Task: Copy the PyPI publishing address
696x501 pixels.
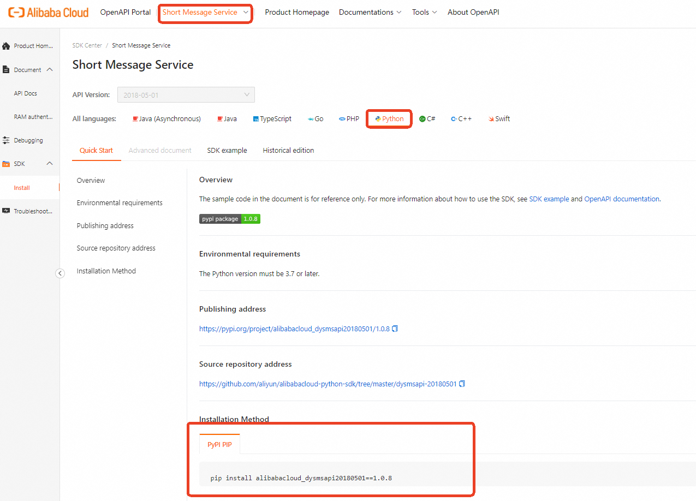Action: [395, 329]
